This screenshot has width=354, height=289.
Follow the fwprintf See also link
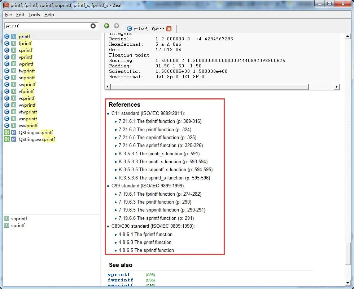(x=120, y=280)
